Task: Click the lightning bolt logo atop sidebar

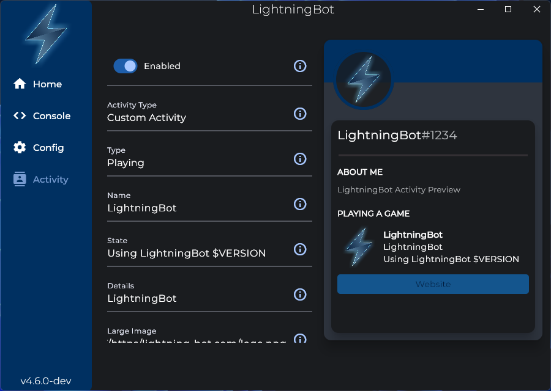Action: [x=46, y=35]
